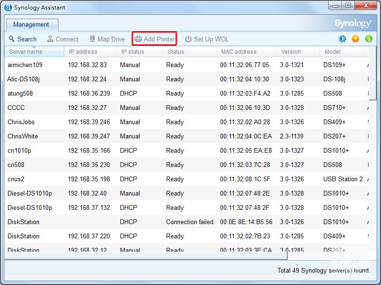Click MAC address 00:11:32:02:A0:28

245,122
